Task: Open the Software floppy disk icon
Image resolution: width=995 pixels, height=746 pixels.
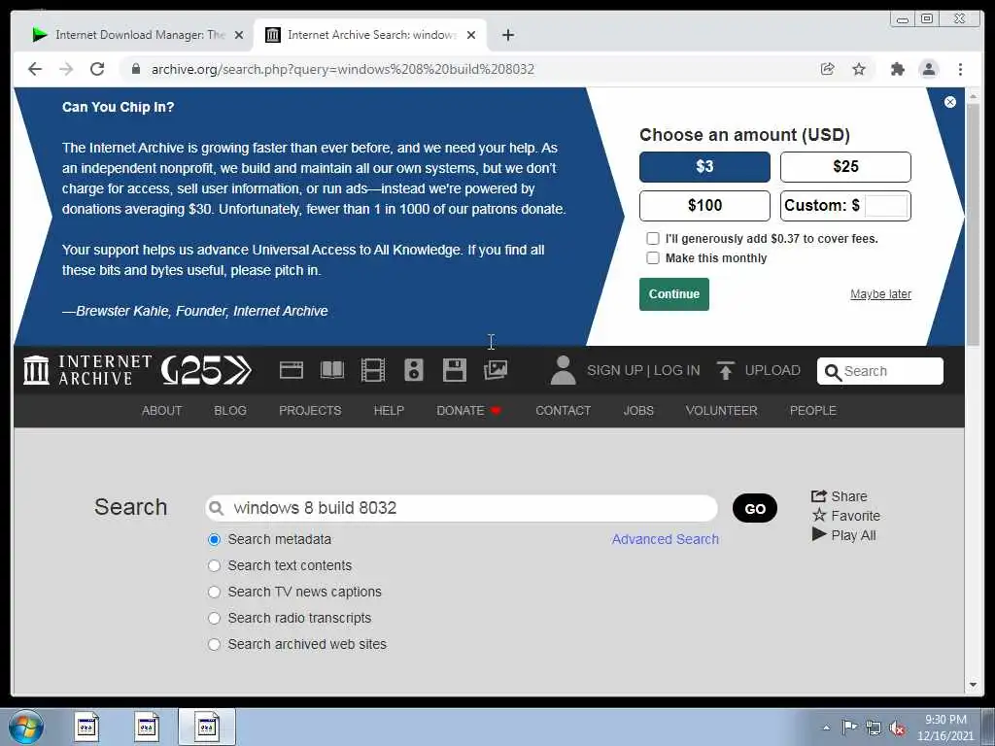Action: [455, 370]
